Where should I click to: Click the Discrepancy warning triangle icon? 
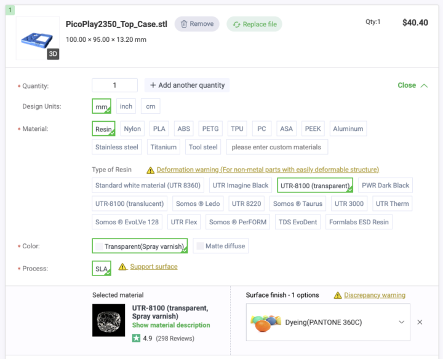click(x=337, y=295)
